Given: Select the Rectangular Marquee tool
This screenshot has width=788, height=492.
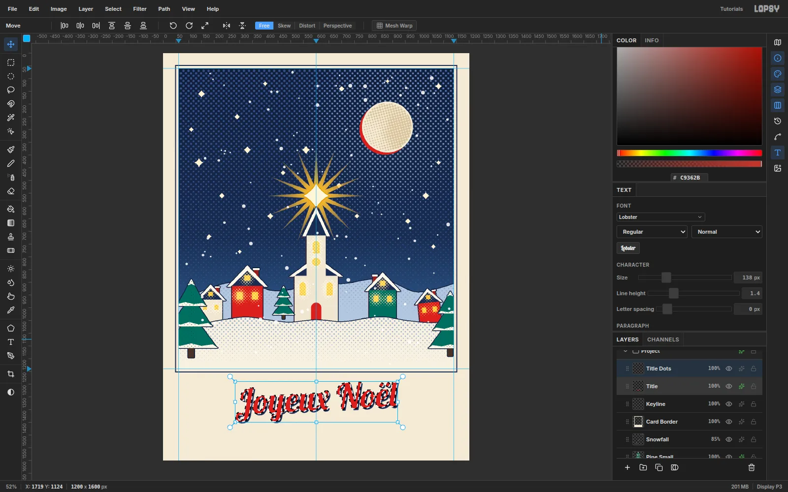Looking at the screenshot, I should tap(11, 62).
